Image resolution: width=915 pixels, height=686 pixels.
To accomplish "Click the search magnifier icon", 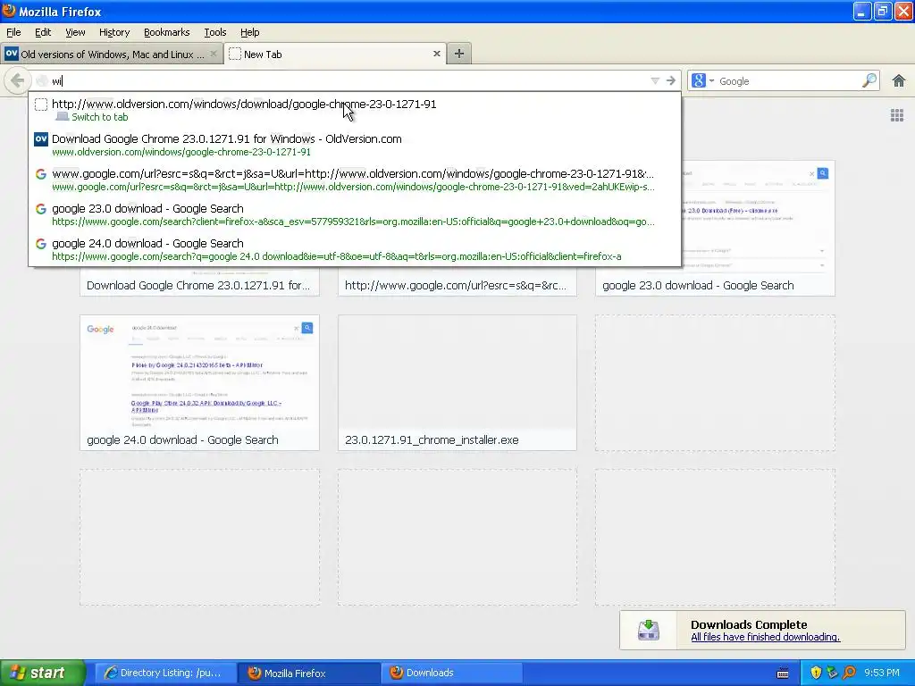I will (x=869, y=80).
